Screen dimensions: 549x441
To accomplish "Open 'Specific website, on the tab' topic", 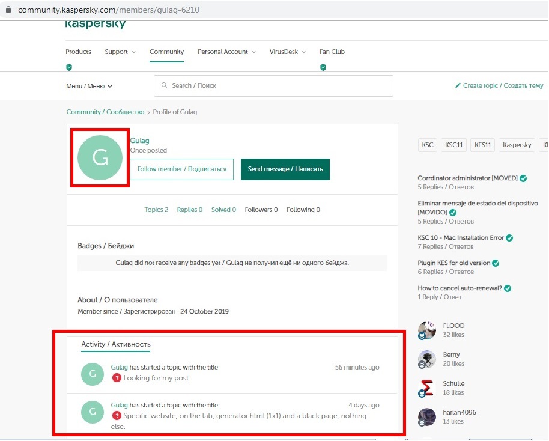I will (238, 421).
